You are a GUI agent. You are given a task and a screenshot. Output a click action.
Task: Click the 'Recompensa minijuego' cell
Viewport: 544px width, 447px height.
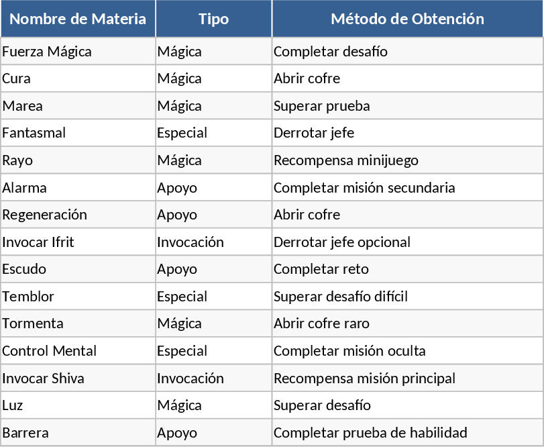click(346, 160)
